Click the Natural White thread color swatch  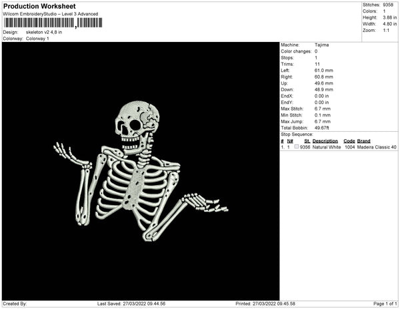pos(297,147)
